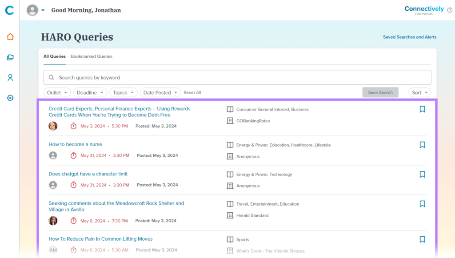Viewport: 455px width, 258px height.
Task: Click outlet building icon beside GOBankingRates
Action: coord(230,121)
